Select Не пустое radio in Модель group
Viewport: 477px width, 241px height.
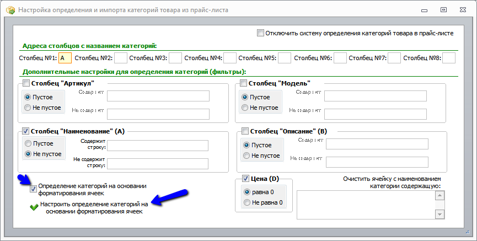pos(245,108)
